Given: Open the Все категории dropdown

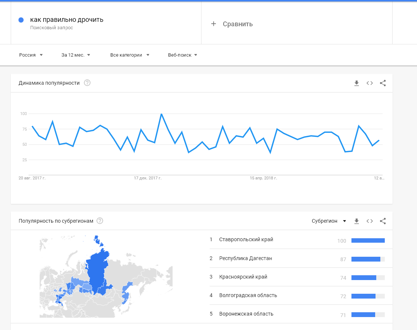Looking at the screenshot, I should pos(130,55).
